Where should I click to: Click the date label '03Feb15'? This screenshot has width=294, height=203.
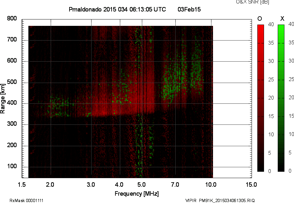click(x=189, y=9)
